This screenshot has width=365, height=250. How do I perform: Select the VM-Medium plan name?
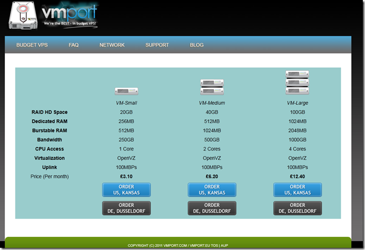pyautogui.click(x=212, y=103)
